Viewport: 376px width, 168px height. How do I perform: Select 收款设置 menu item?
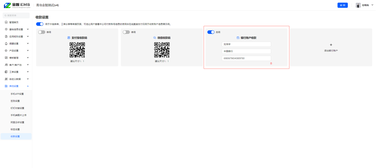pos(16,136)
